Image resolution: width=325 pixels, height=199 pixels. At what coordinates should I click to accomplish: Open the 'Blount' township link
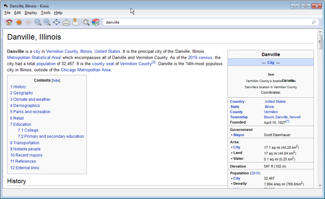click(269, 117)
